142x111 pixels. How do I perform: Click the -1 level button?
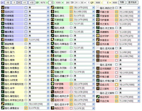point(14,3)
